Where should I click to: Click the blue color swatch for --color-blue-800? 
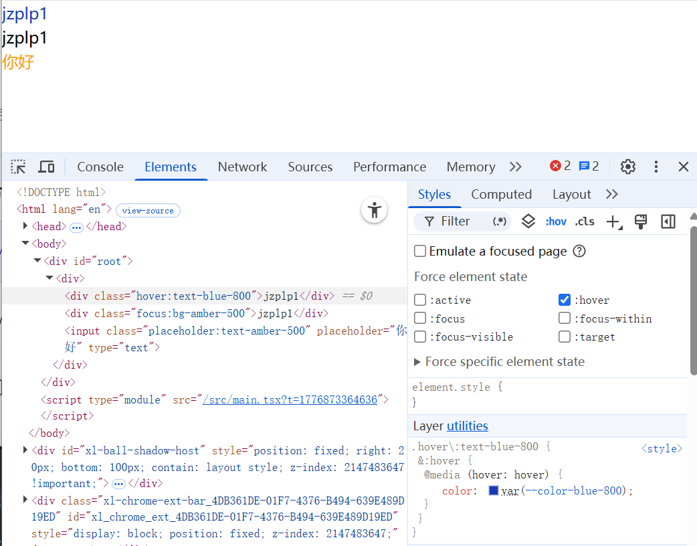pos(493,490)
